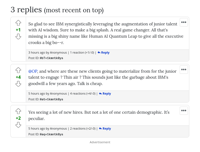Upvote the @OP new clients reply
This screenshot has width=200, height=152.
tap(18, 70)
